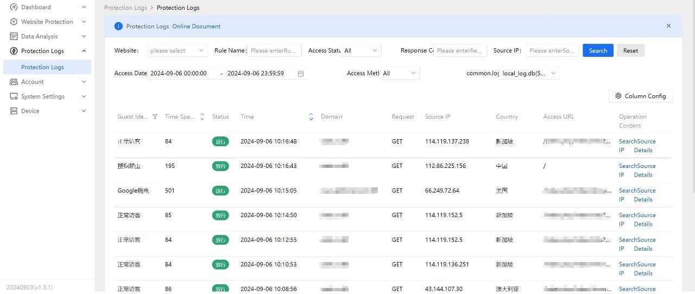The image size is (695, 294).
Task: Expand the Dashboard menu chevron
Action: click(x=84, y=7)
